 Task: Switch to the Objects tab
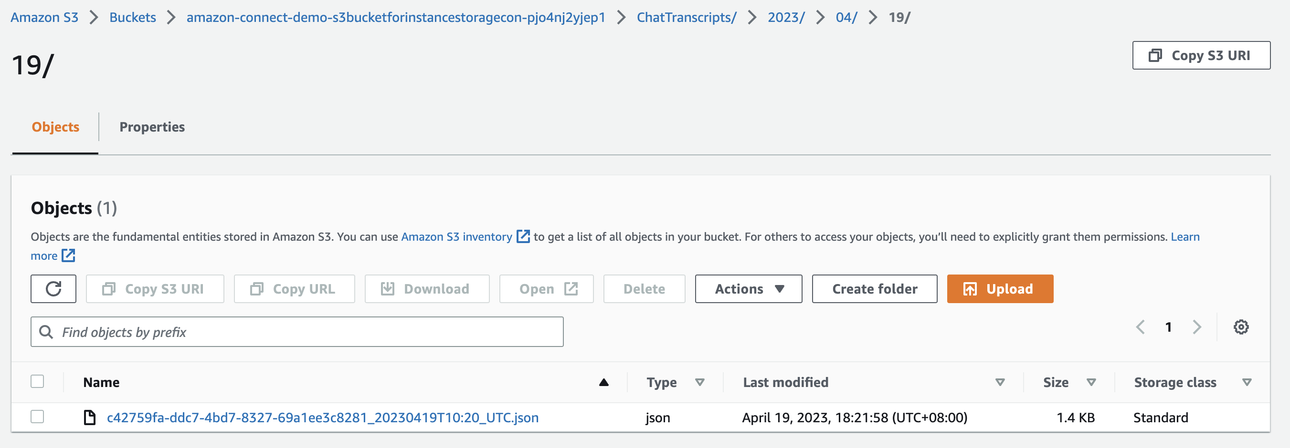point(55,127)
